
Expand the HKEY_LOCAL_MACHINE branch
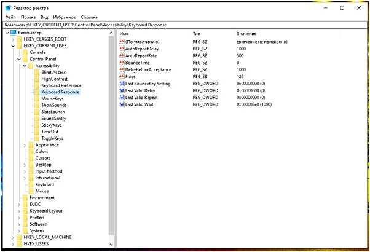[x=12, y=237]
